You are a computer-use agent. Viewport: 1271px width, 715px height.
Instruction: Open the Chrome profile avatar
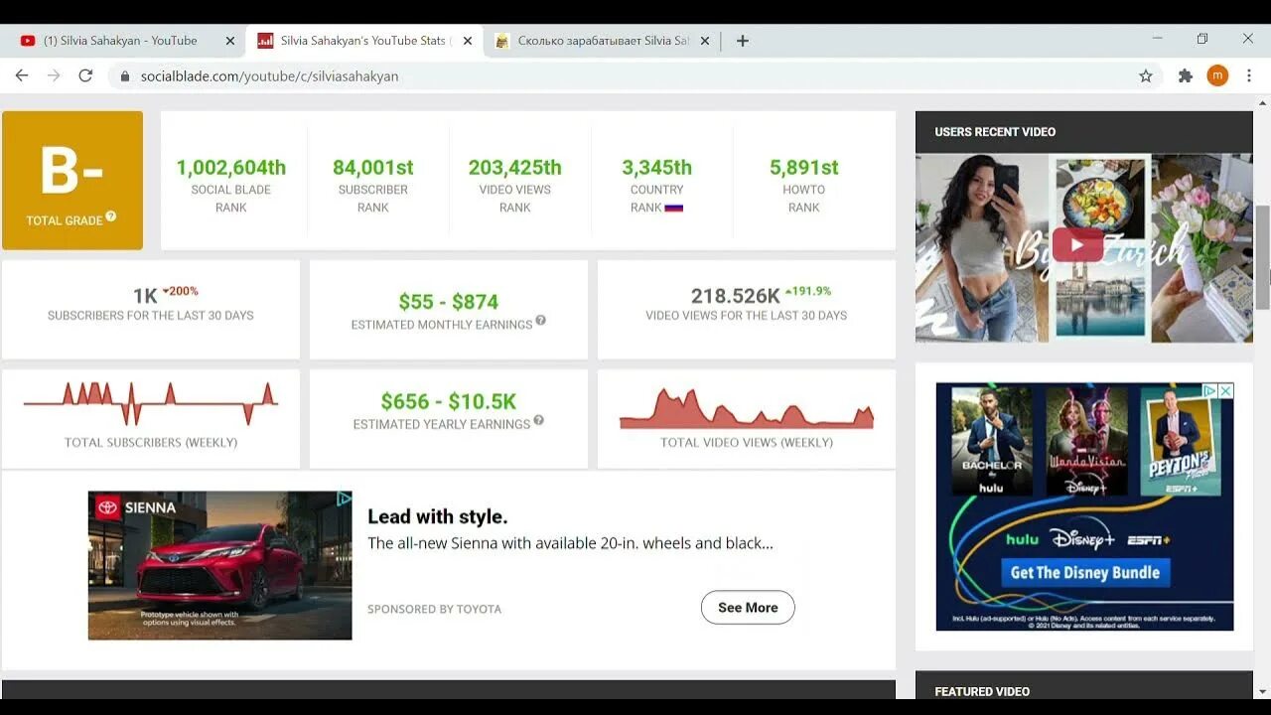(1217, 75)
